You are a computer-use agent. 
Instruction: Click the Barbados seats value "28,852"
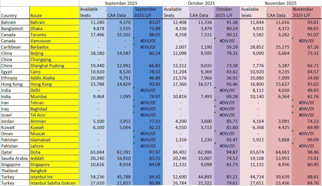(257, 47)
